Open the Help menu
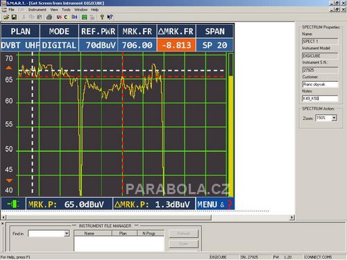The height and width of the screenshot is (260, 347). (95, 10)
